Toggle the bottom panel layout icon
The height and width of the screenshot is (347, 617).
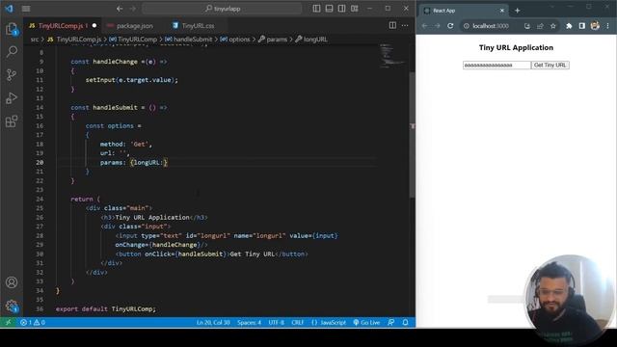[329, 9]
